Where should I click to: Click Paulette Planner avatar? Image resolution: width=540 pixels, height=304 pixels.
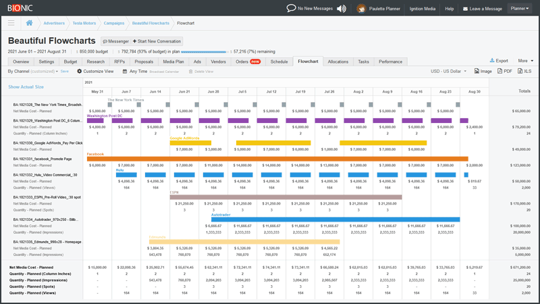tap(361, 8)
